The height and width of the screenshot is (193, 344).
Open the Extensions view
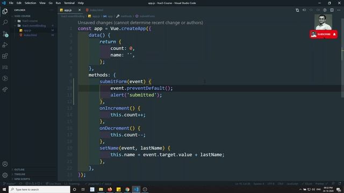pyautogui.click(x=5, y=56)
